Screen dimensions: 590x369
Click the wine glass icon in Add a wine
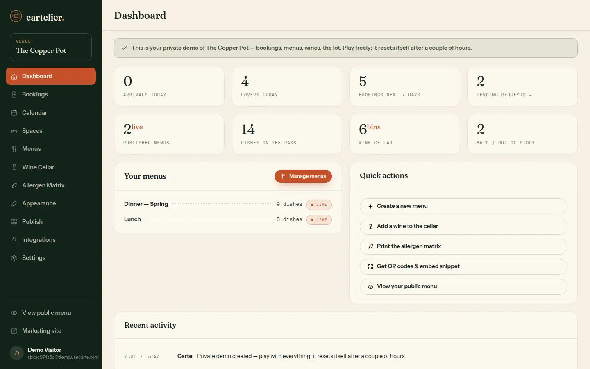[x=370, y=226]
